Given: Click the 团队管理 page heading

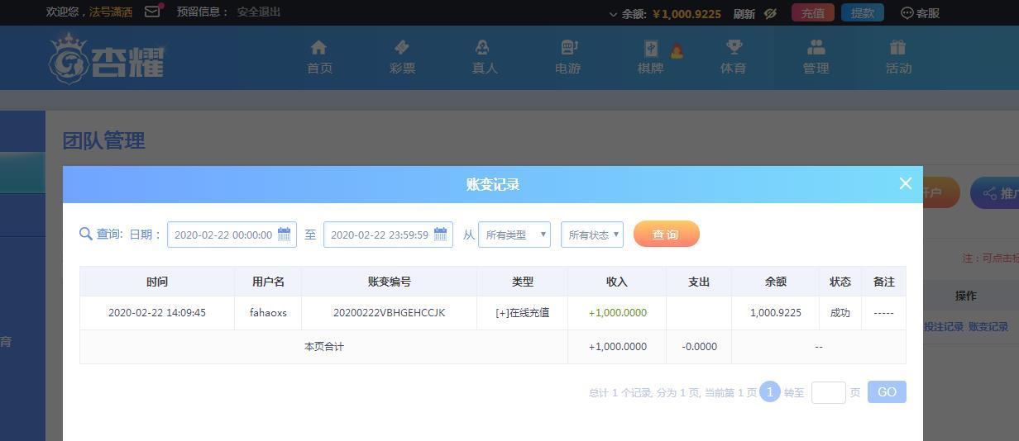Looking at the screenshot, I should [104, 140].
